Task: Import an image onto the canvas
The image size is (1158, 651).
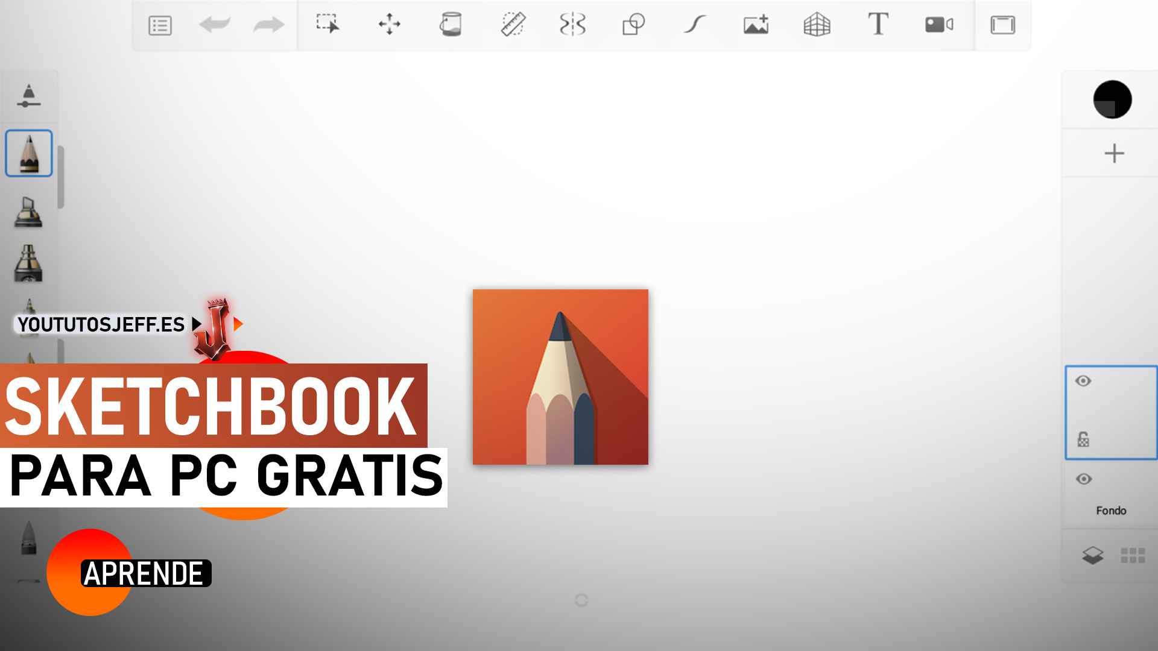Action: pos(755,25)
